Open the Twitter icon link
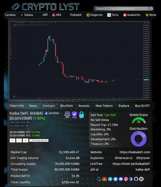The width and height of the screenshot is (161, 187). (115, 179)
